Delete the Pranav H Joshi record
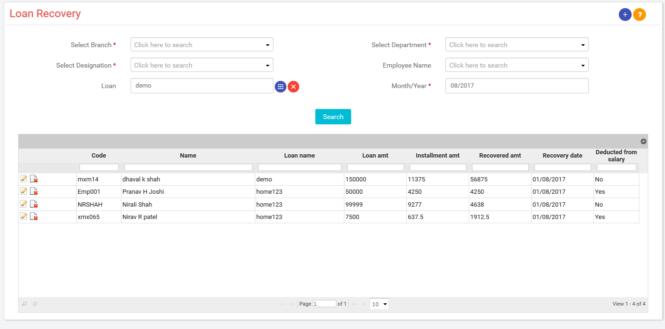 pyautogui.click(x=34, y=191)
